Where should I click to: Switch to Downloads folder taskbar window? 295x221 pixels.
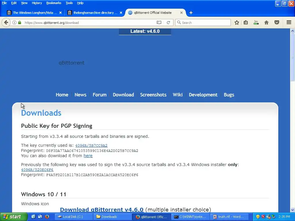(113, 217)
